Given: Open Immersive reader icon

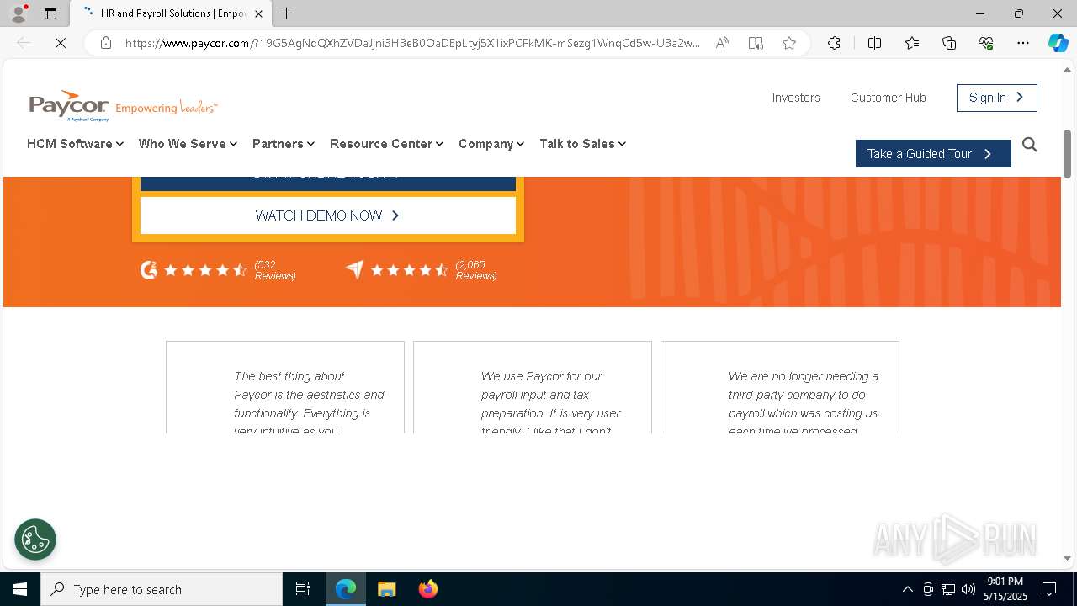Looking at the screenshot, I should tap(756, 43).
